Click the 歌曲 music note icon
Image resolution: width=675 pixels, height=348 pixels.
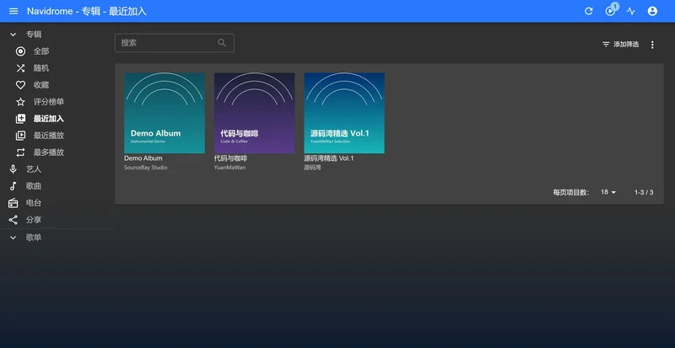point(13,186)
